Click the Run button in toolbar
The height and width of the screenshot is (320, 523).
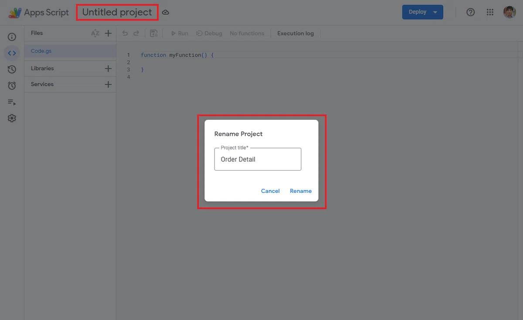click(180, 33)
